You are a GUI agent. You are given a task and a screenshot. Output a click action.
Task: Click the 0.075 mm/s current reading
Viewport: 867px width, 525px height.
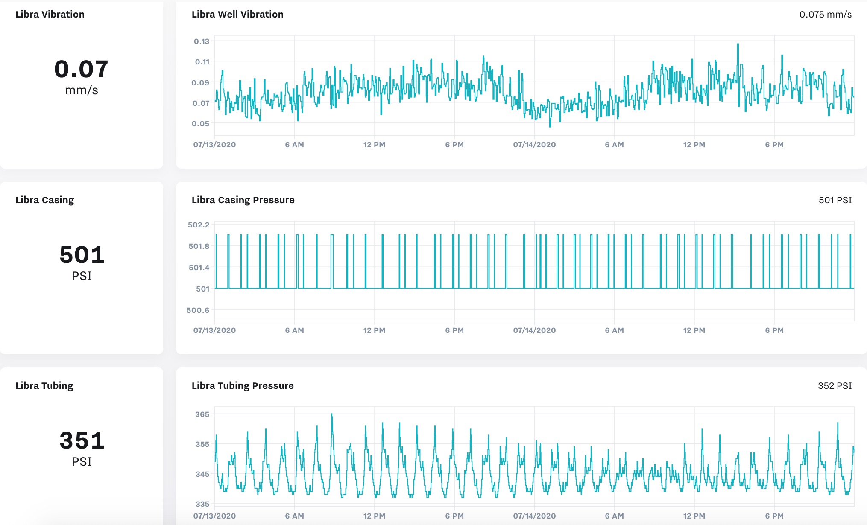click(825, 14)
